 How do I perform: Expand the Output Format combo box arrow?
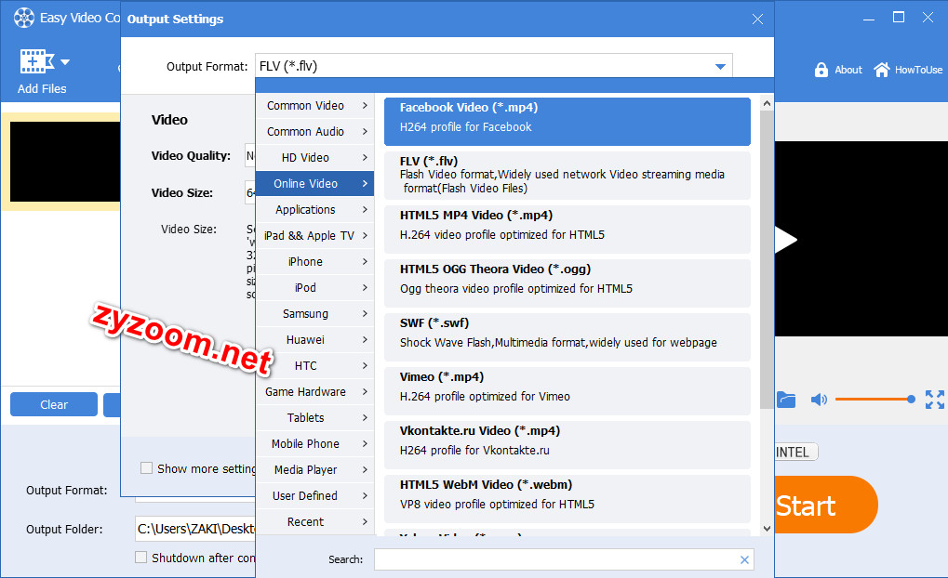[720, 66]
